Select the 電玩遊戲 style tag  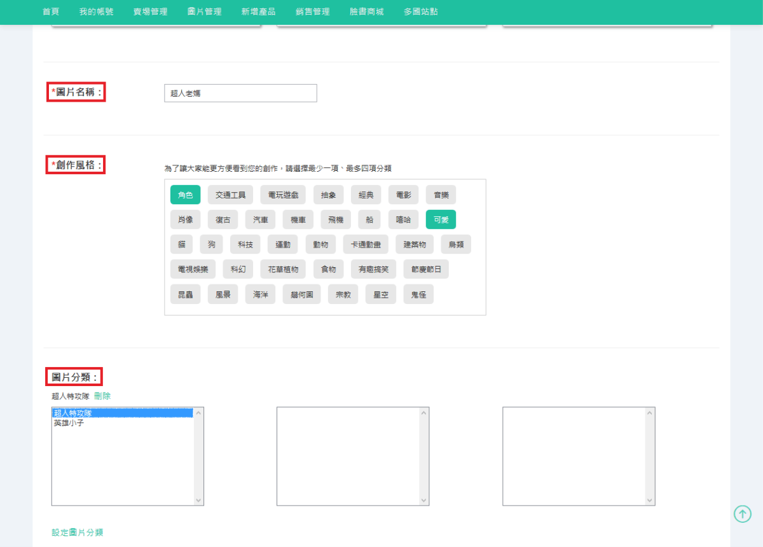(x=283, y=195)
